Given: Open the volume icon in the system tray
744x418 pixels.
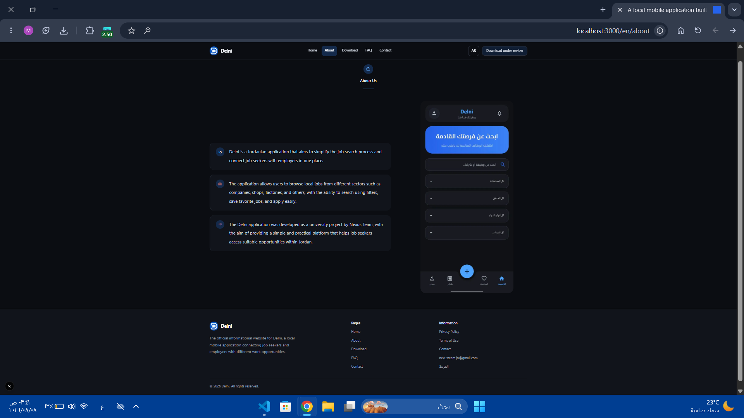Looking at the screenshot, I should [x=71, y=406].
